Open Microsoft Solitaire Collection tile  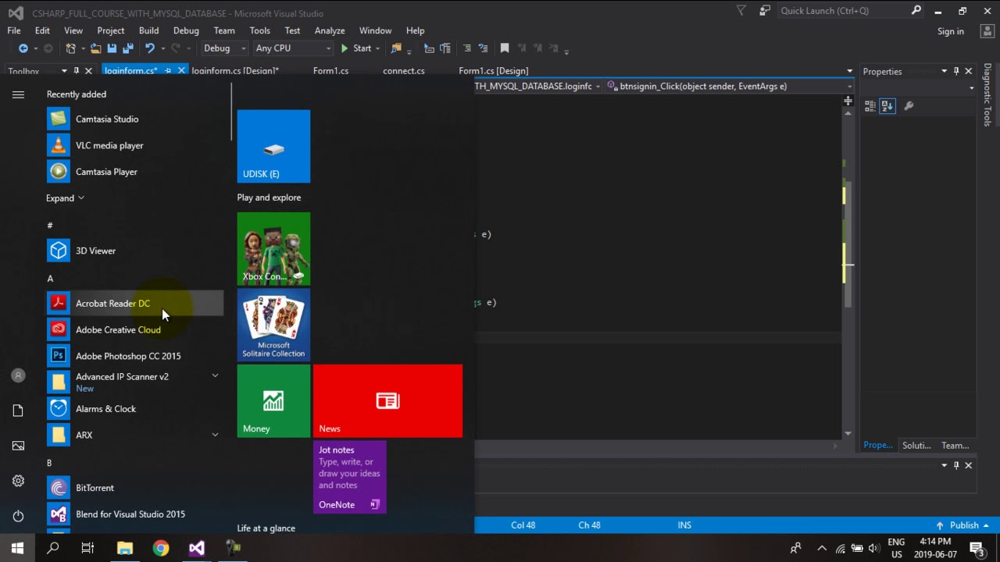[273, 325]
